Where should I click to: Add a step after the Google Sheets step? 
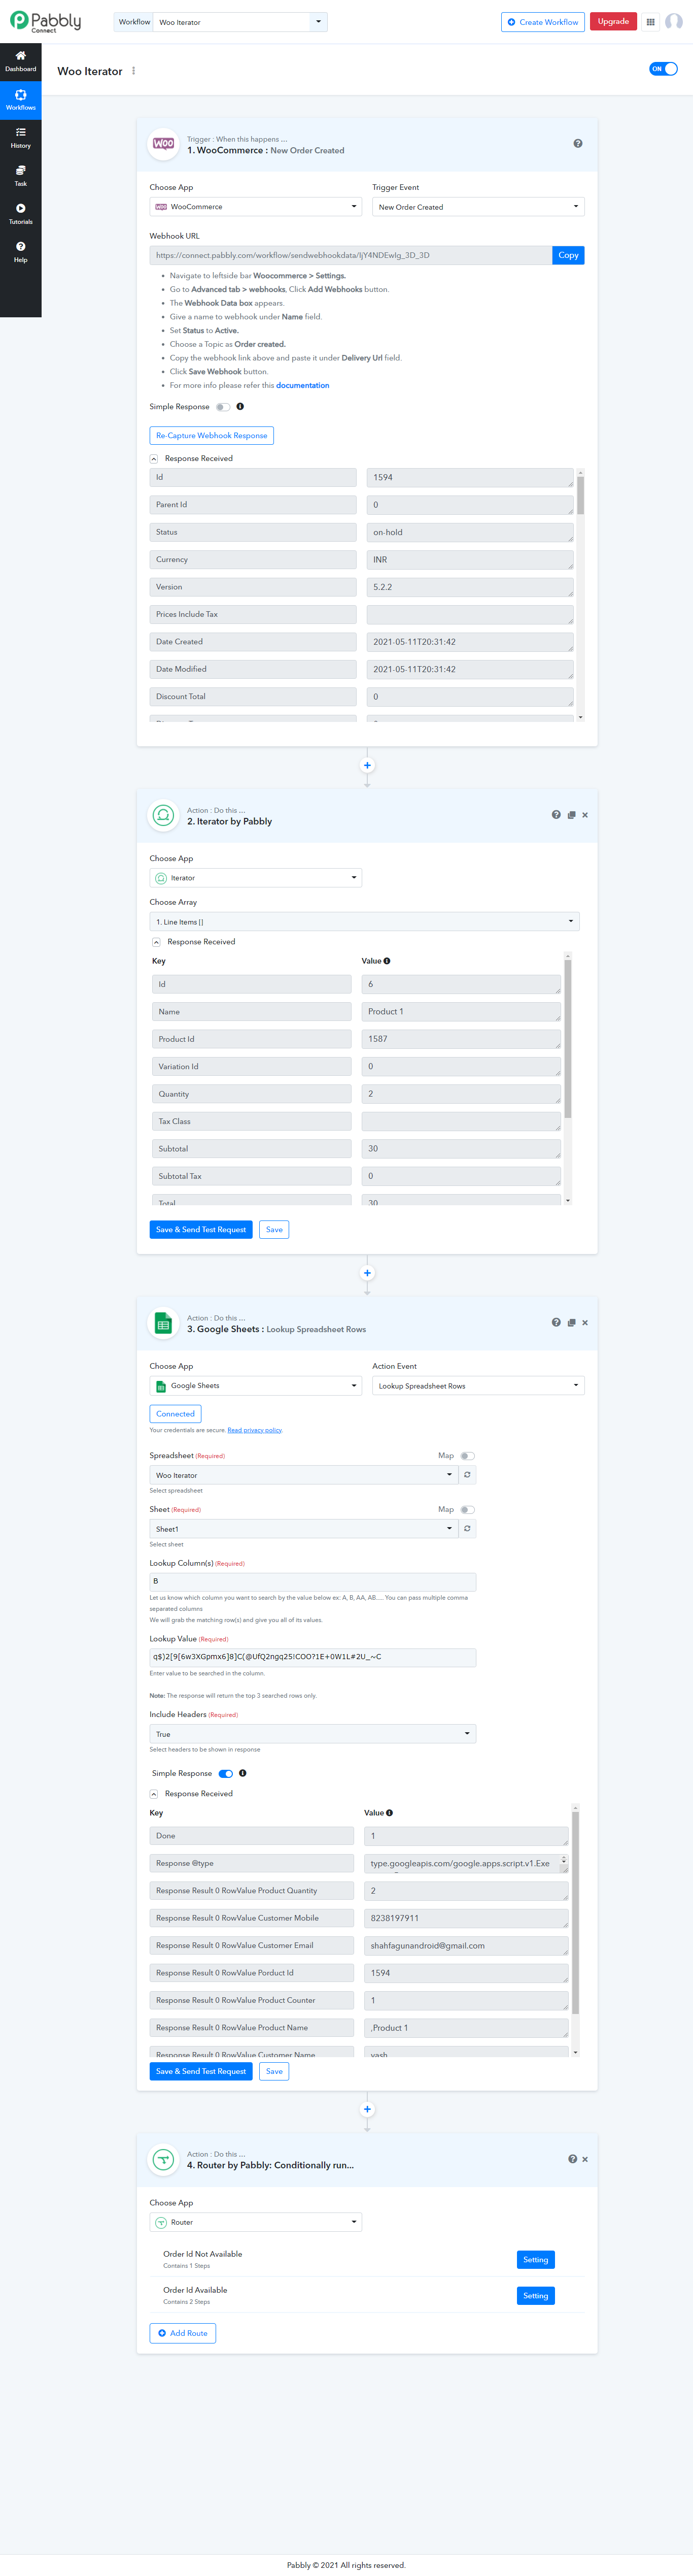[367, 2109]
